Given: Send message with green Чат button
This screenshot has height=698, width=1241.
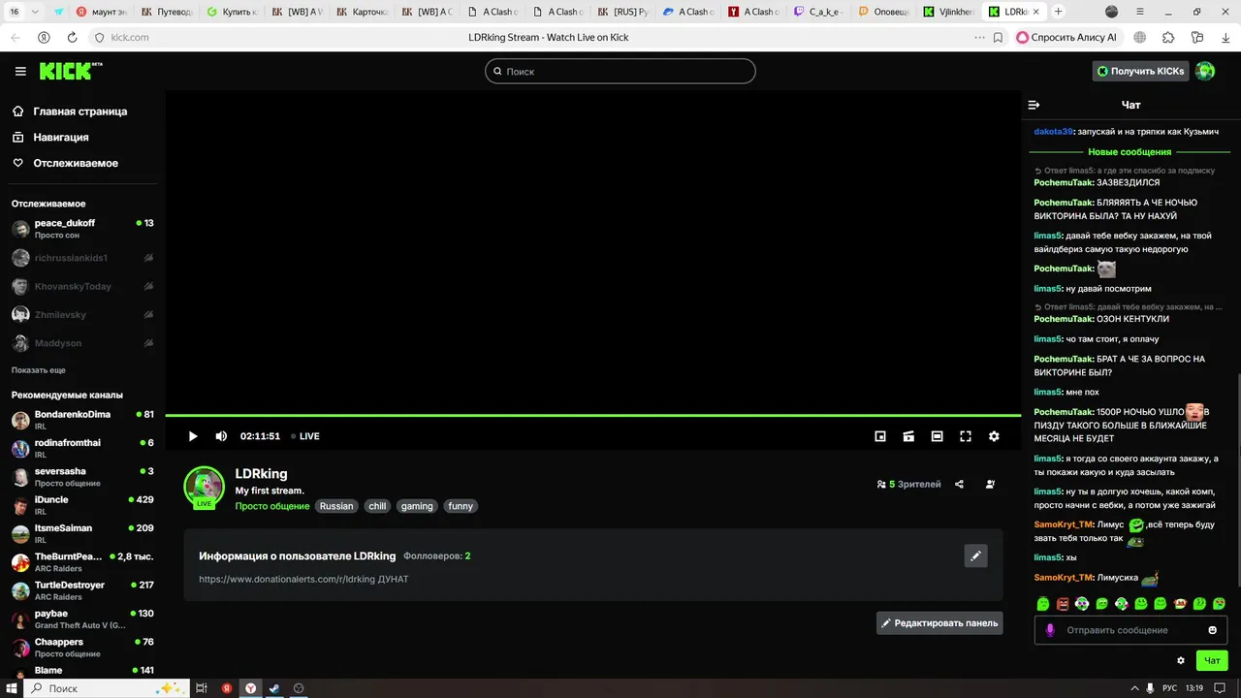Looking at the screenshot, I should pos(1212,660).
